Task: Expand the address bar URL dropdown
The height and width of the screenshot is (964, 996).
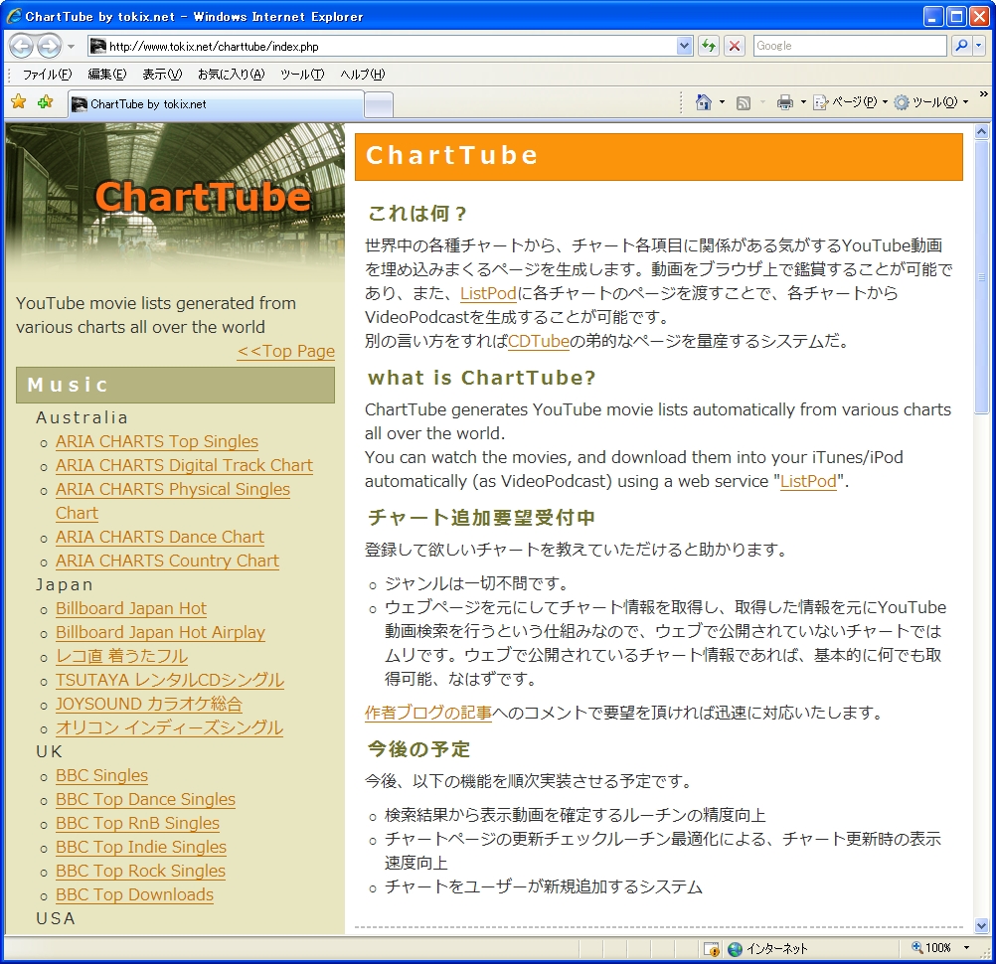Action: point(684,46)
